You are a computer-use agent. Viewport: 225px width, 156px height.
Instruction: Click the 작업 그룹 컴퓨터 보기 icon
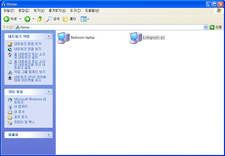pos(10,72)
